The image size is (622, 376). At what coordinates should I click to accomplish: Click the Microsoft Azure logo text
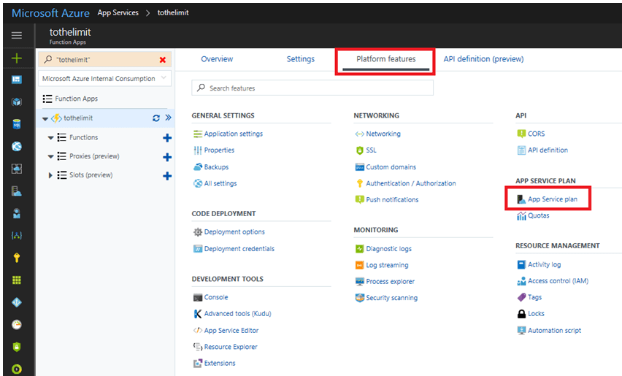[x=51, y=13]
